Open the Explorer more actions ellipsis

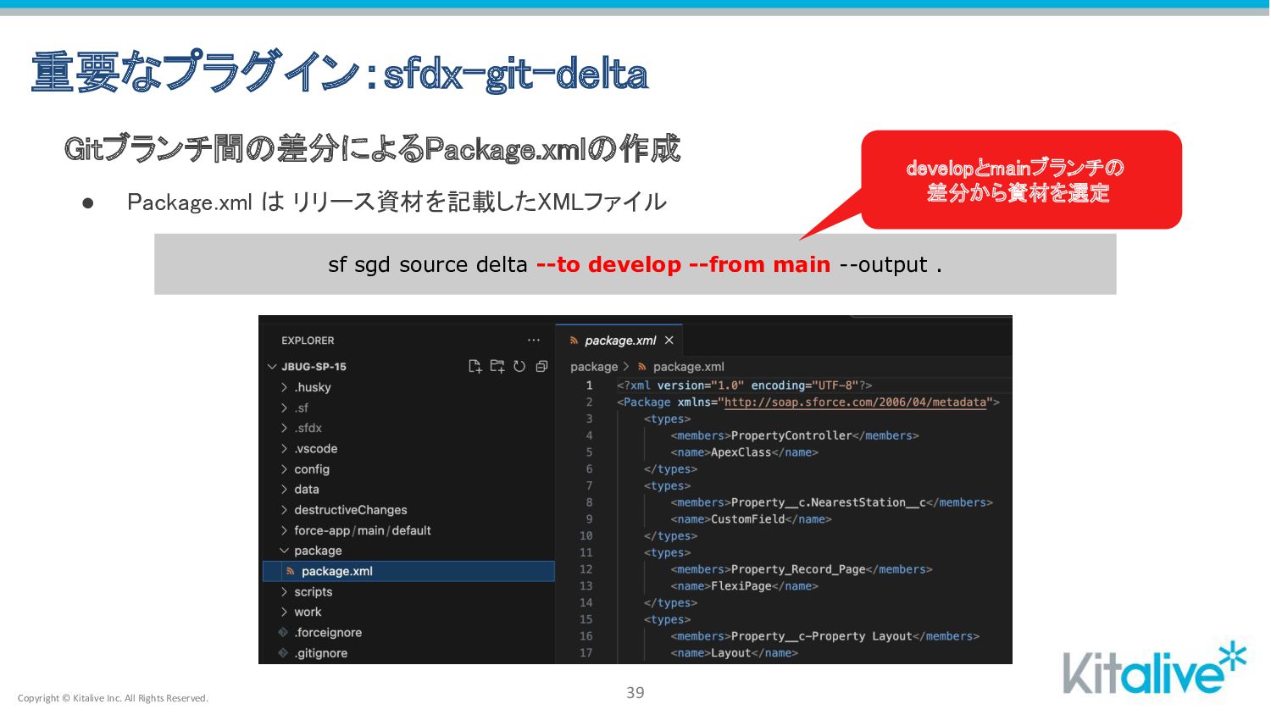click(534, 340)
